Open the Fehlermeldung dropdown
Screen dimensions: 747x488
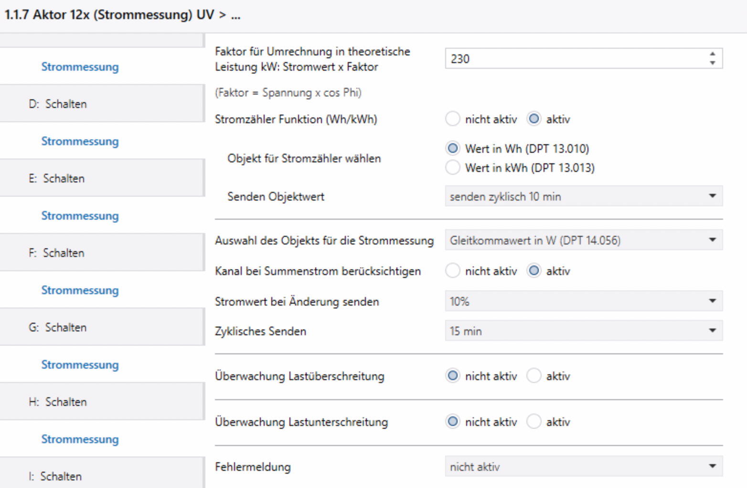click(x=583, y=467)
